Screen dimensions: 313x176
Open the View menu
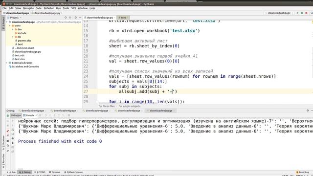point(18,8)
